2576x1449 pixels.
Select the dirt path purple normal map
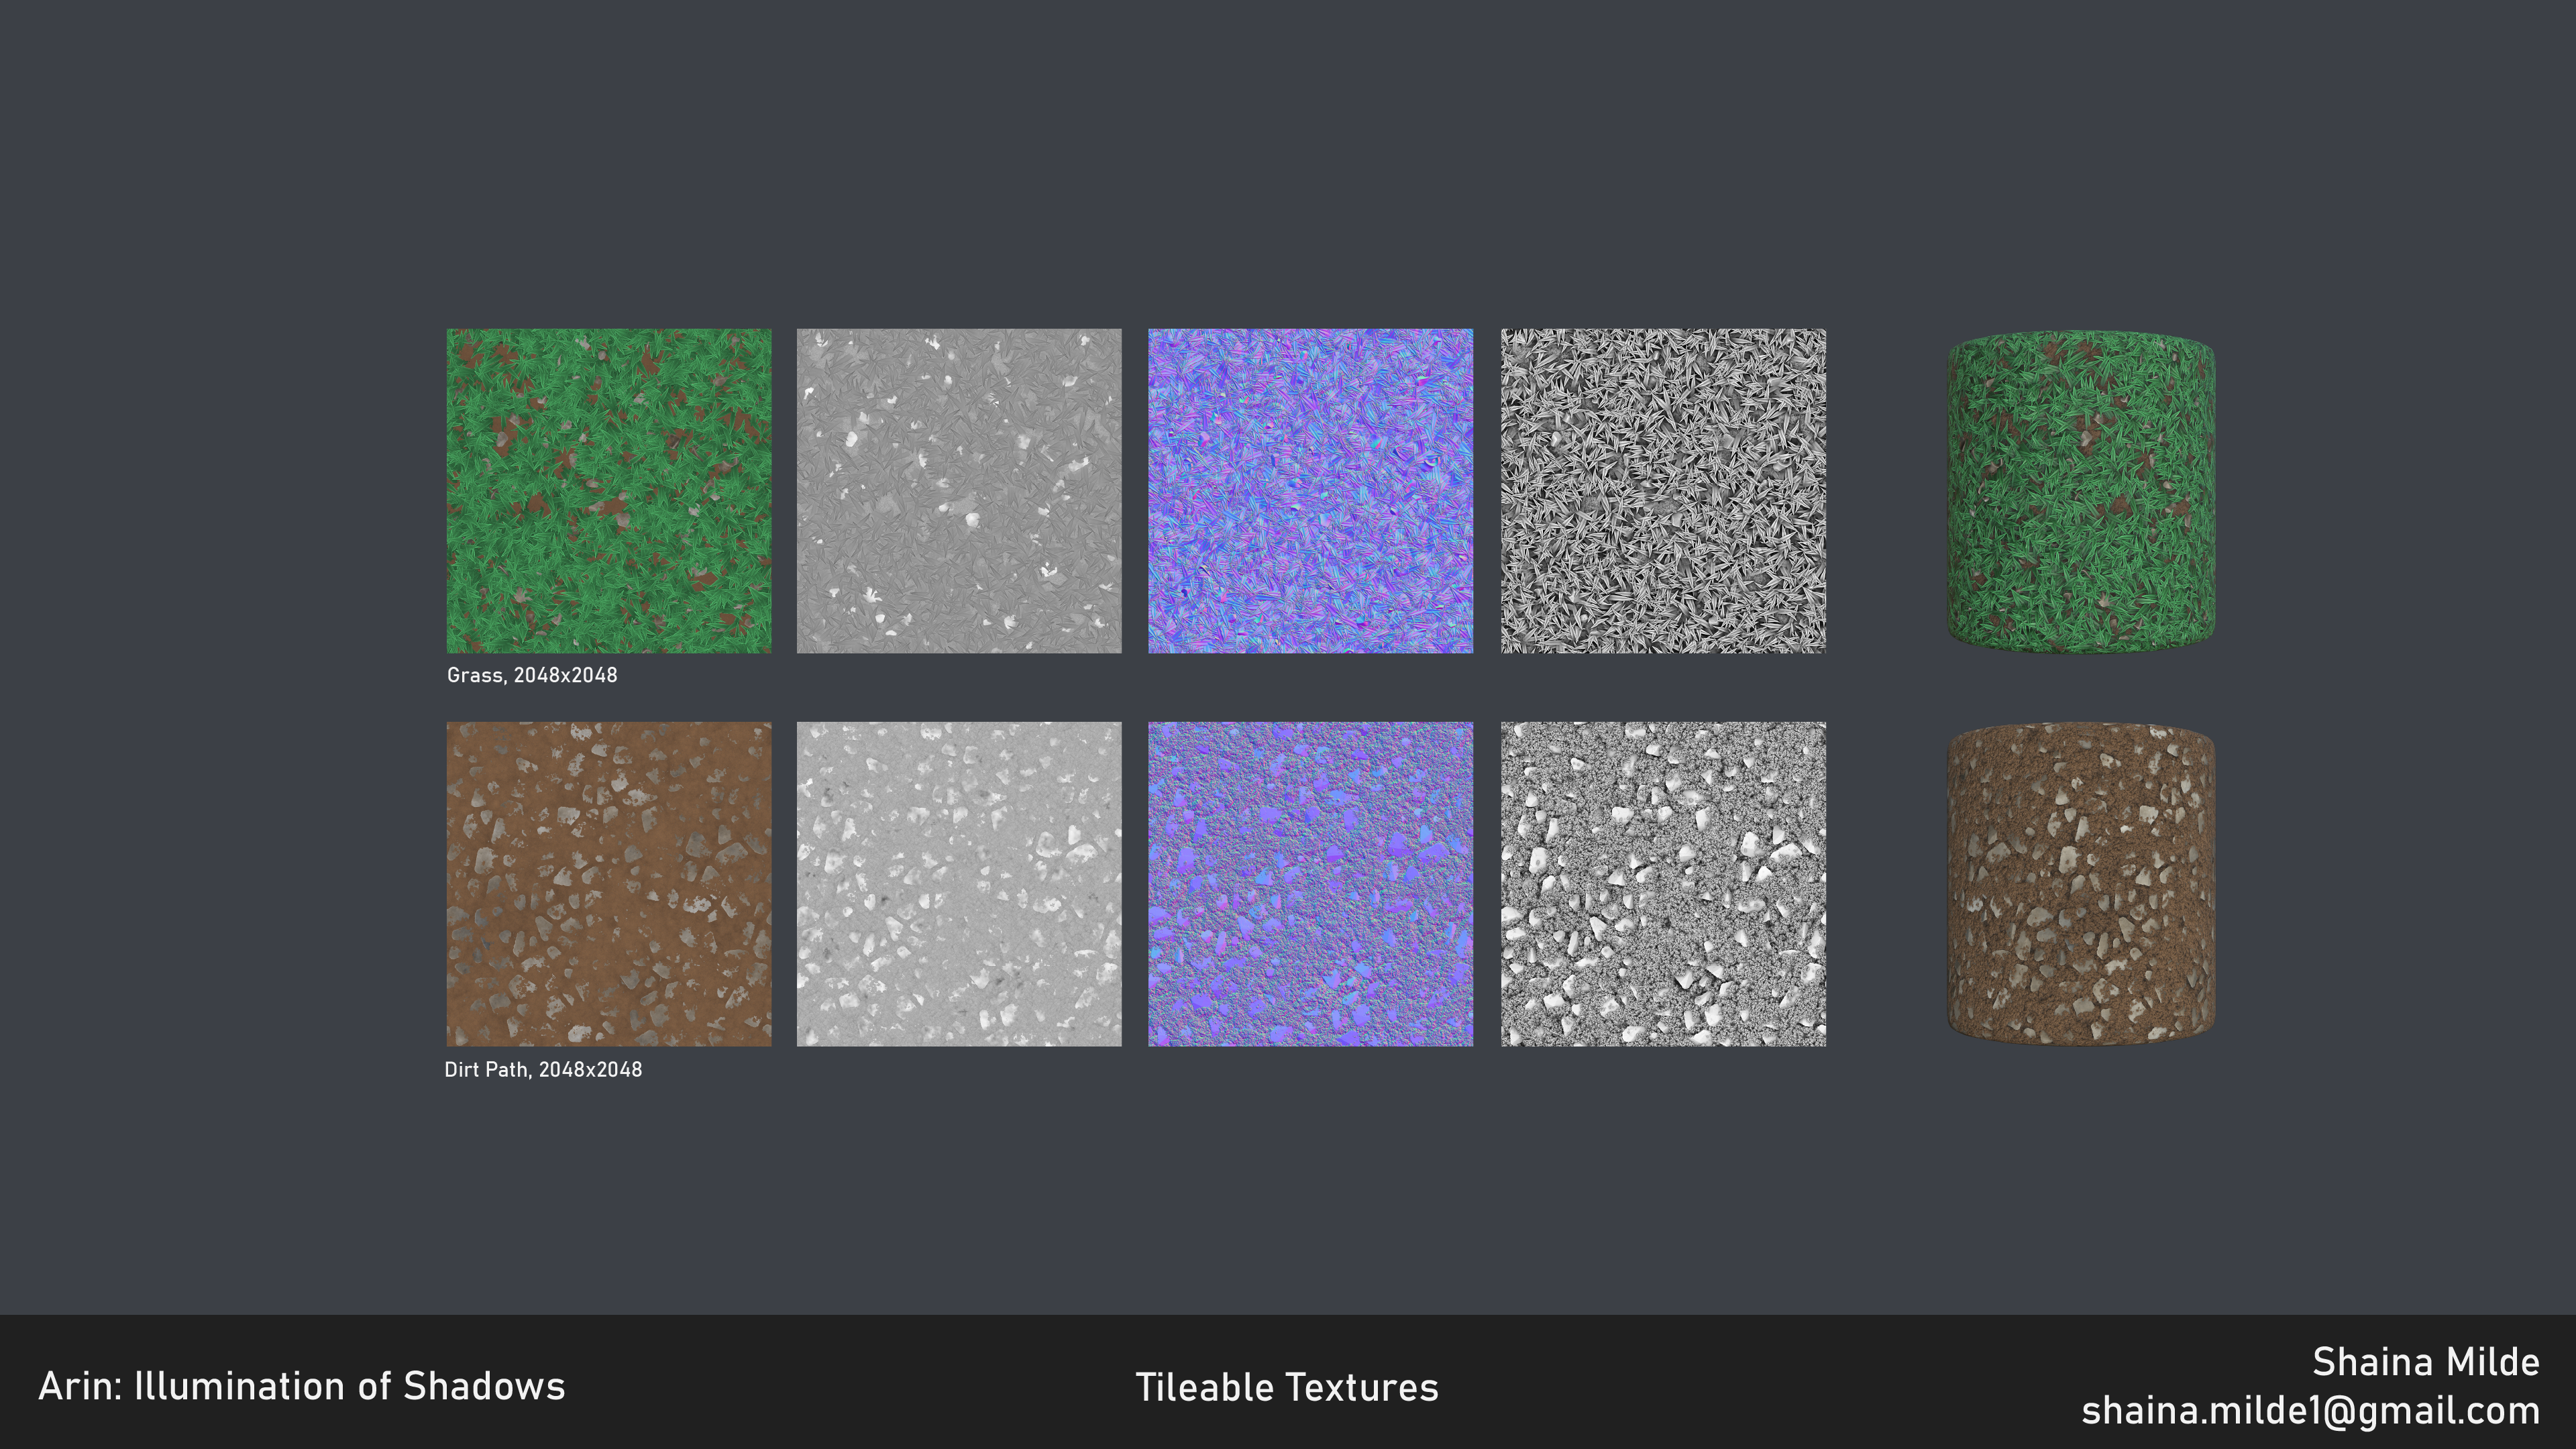coord(1311,884)
